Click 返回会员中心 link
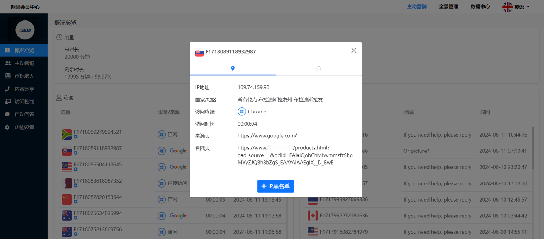544x239 pixels. [25, 7]
